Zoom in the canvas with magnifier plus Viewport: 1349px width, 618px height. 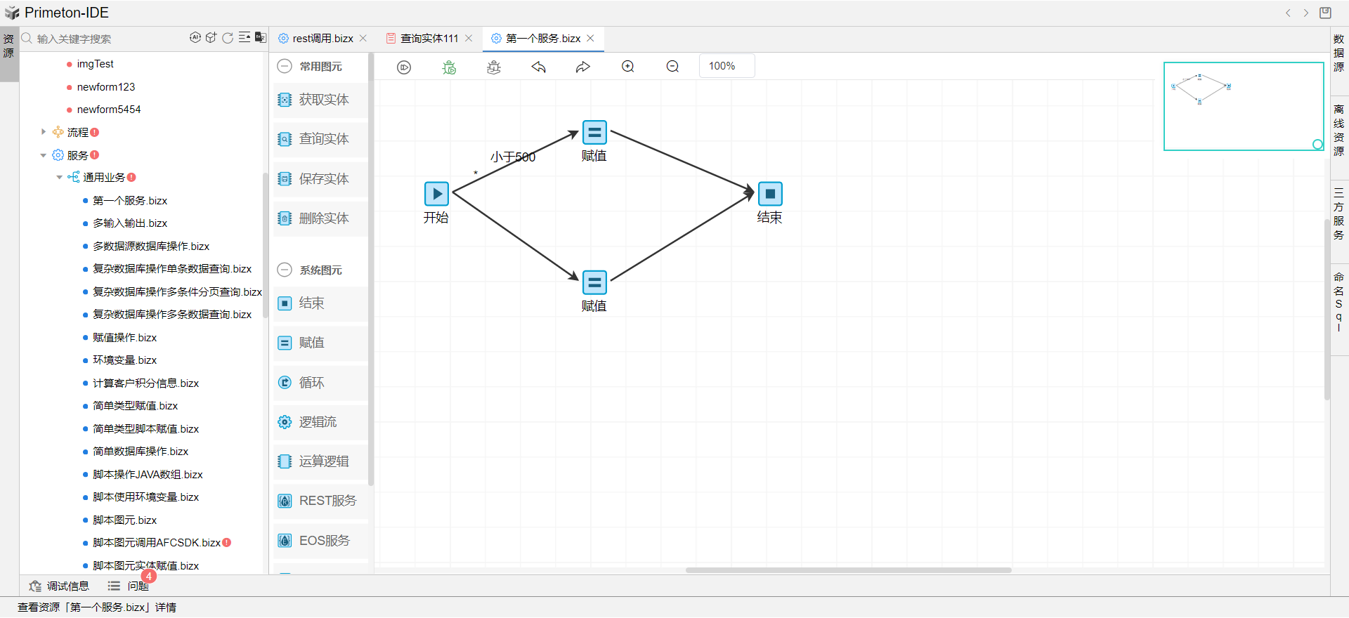pyautogui.click(x=628, y=67)
